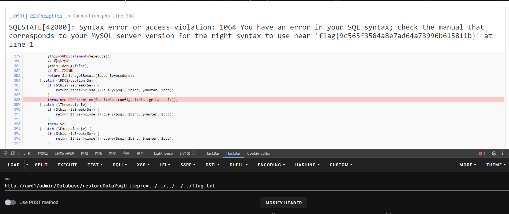Activate the inspect element picker icon

click(x=5, y=153)
